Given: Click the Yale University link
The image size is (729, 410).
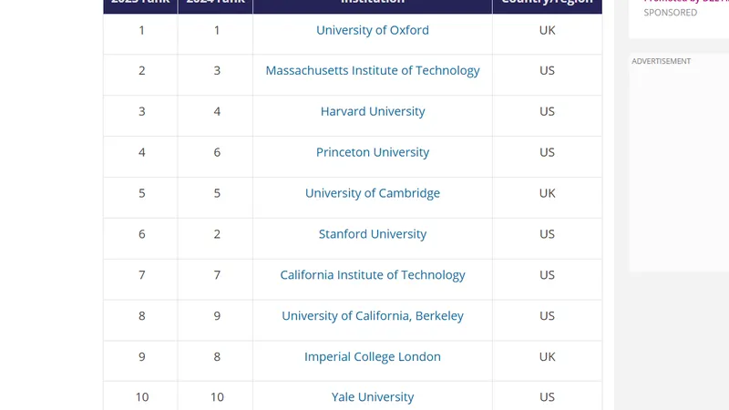Looking at the screenshot, I should pos(373,397).
